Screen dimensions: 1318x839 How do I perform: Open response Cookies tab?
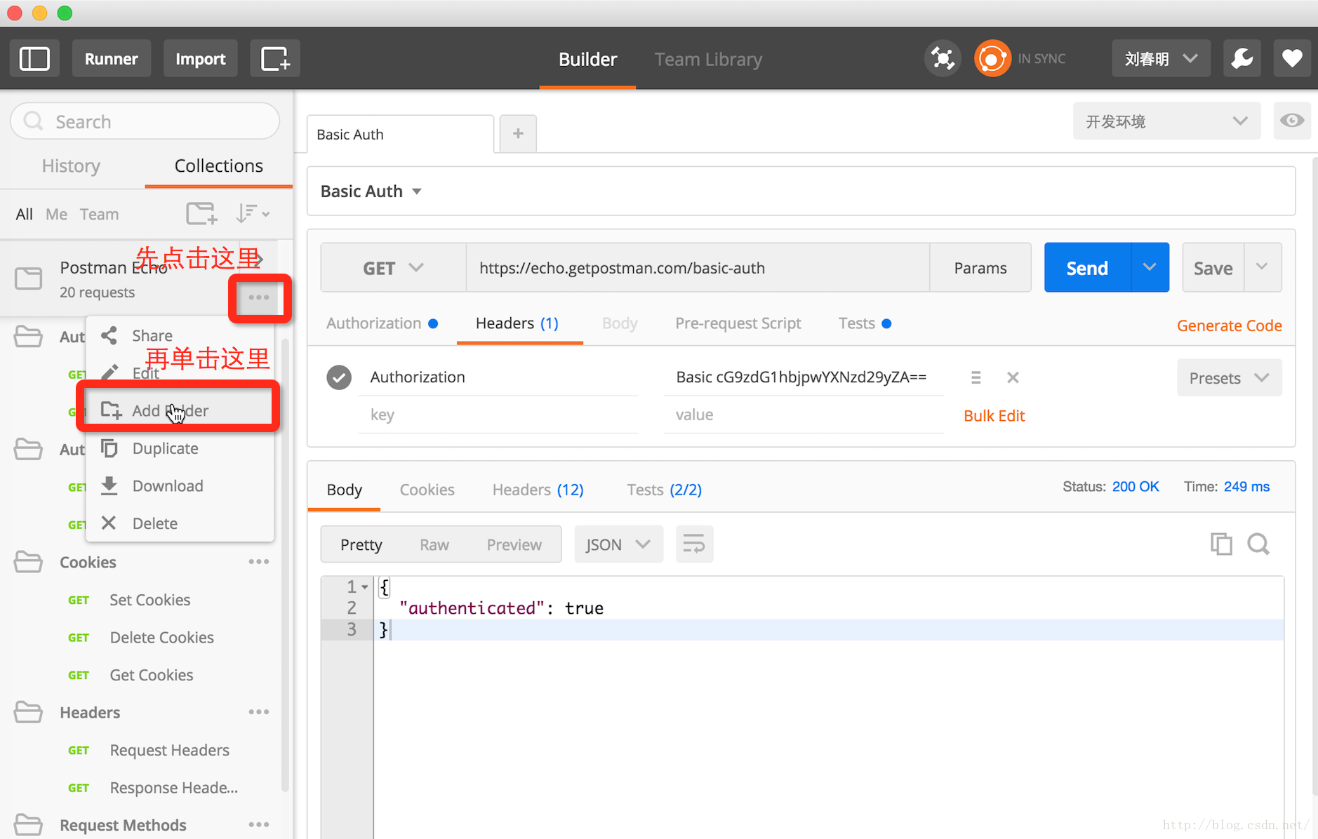[427, 490]
